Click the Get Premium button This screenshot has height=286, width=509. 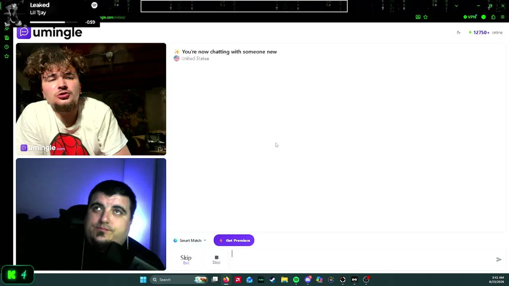click(234, 240)
